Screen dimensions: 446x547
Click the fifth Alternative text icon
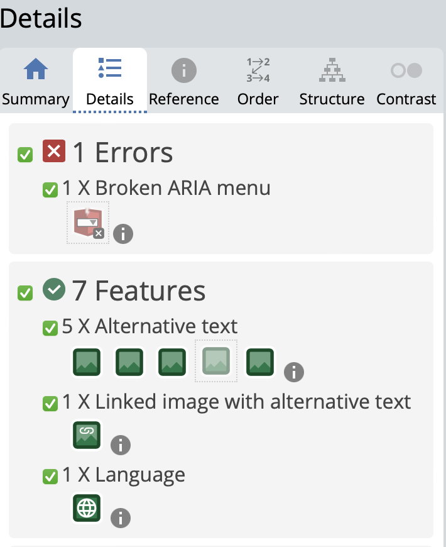[260, 363]
